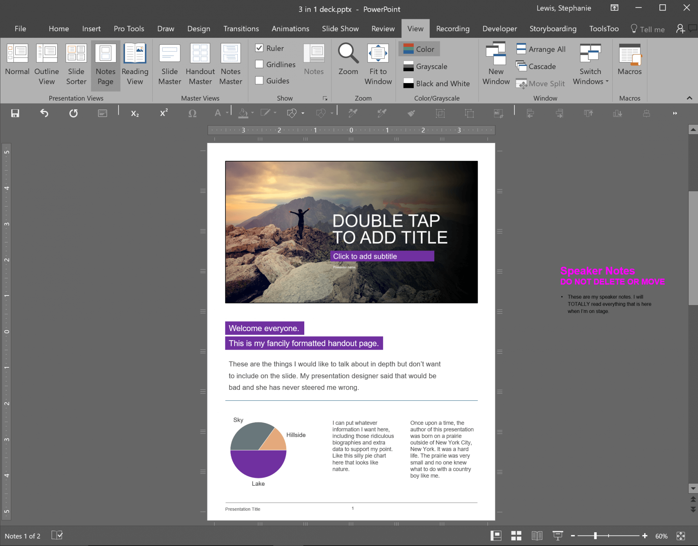Click the Save icon in quick access toolbar
Screen dimensions: 698x546
15,113
